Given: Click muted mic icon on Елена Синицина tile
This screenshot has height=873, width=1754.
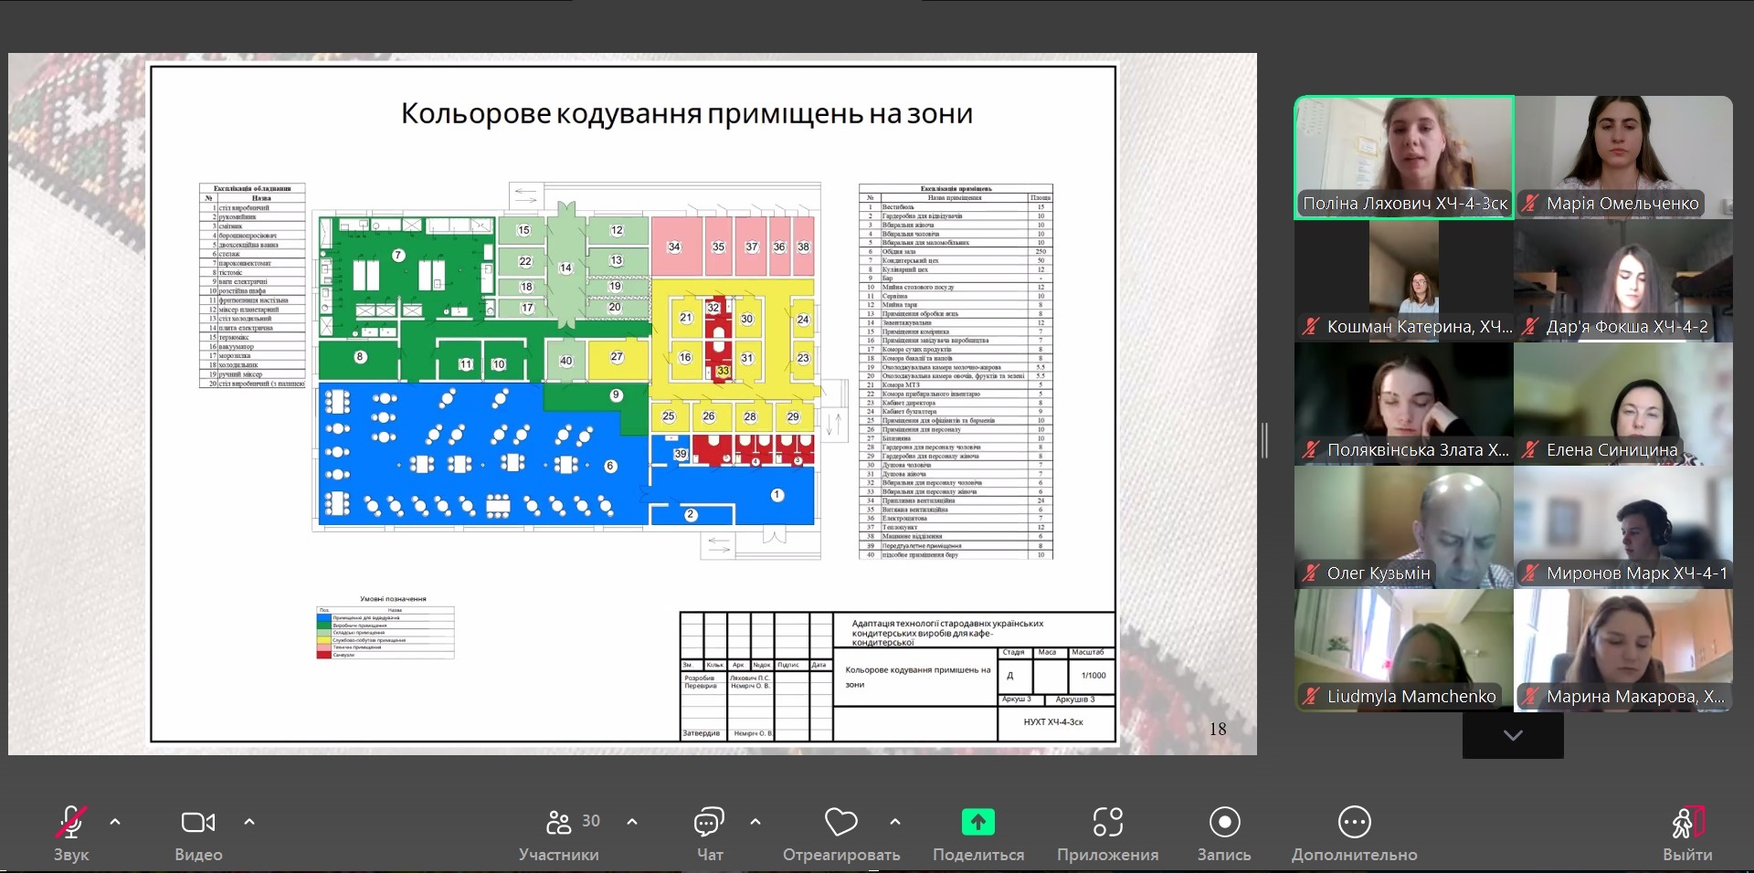Looking at the screenshot, I should pyautogui.click(x=1530, y=450).
